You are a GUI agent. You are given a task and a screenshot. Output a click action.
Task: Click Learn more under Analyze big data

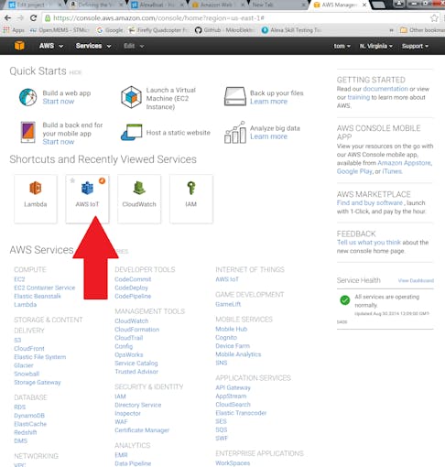tap(268, 136)
